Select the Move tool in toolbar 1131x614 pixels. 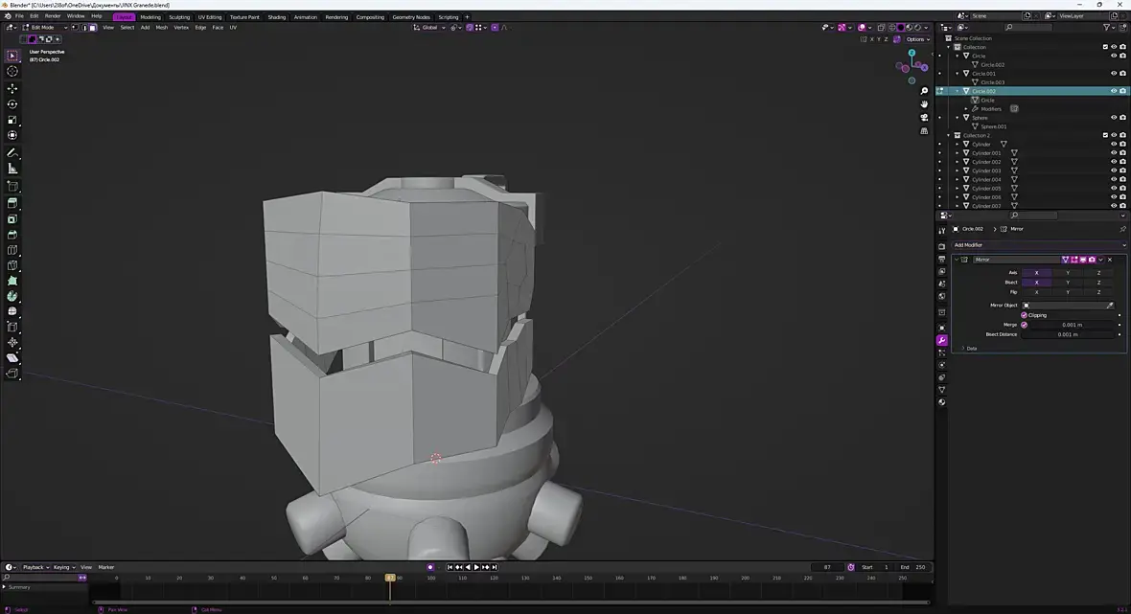tap(12, 88)
